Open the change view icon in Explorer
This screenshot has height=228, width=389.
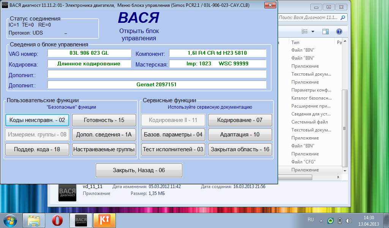[x=304, y=31]
